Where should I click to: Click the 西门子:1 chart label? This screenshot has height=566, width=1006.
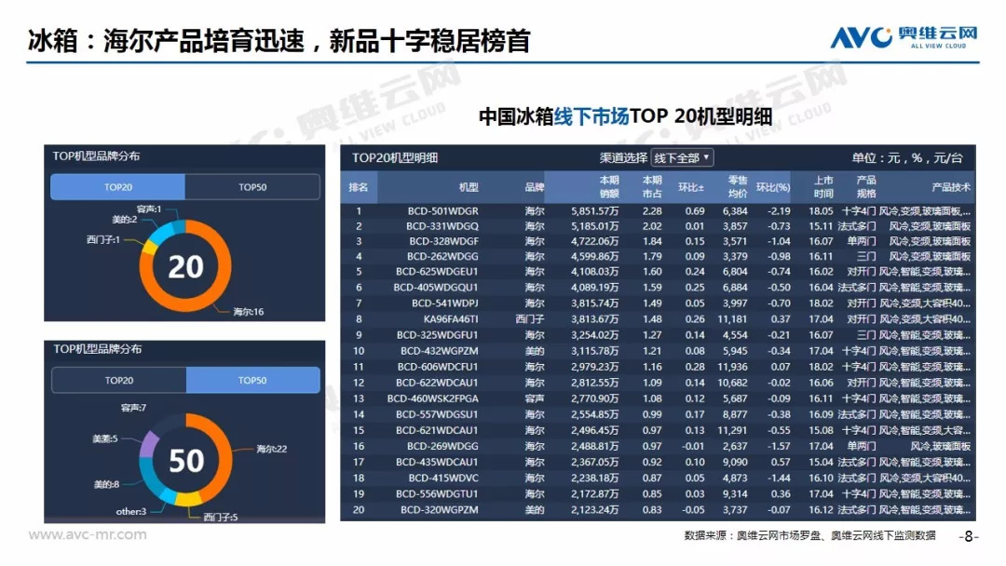[x=102, y=240]
